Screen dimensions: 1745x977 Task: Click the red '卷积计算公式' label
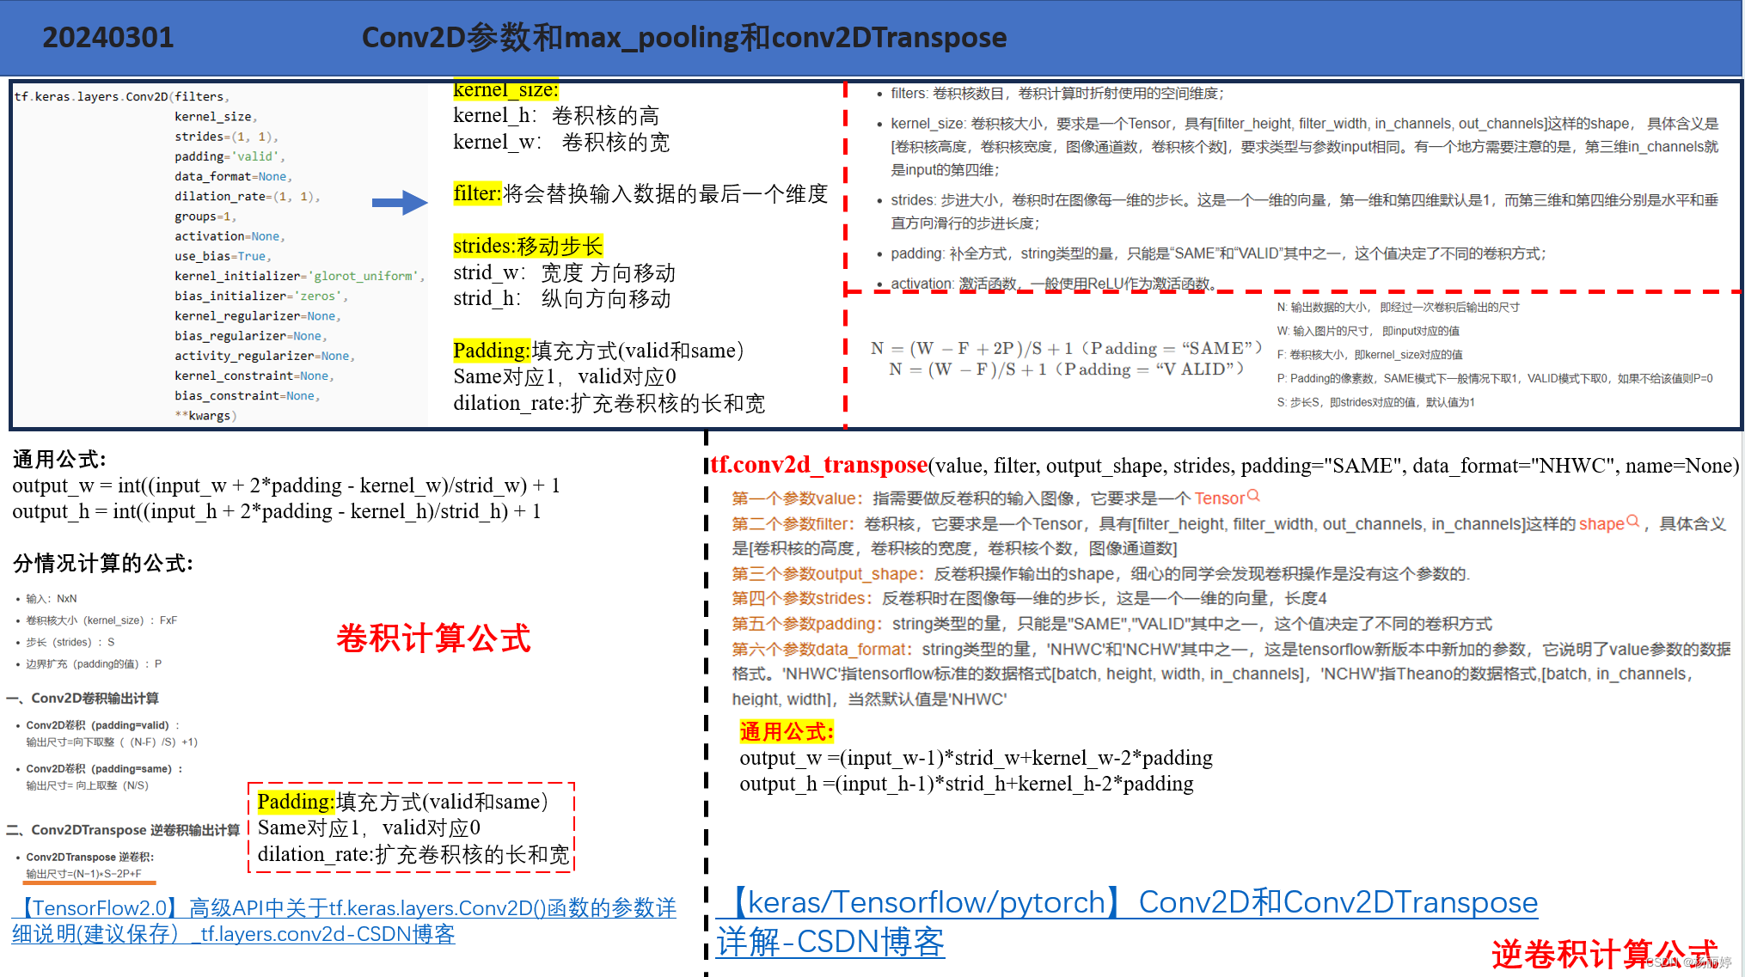(x=434, y=638)
